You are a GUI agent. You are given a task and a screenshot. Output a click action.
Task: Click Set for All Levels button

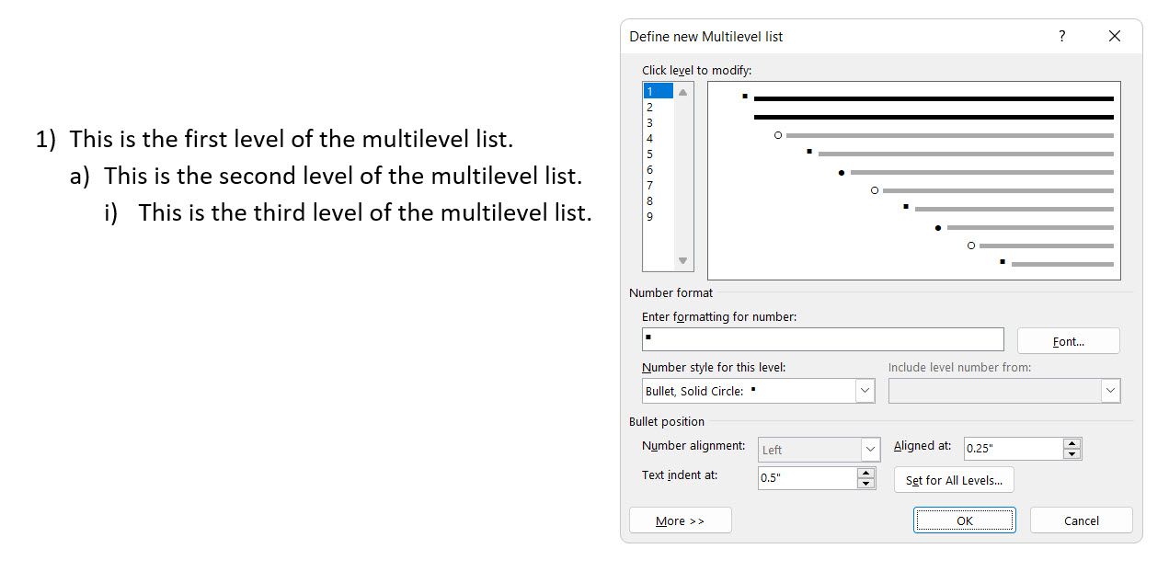(954, 480)
